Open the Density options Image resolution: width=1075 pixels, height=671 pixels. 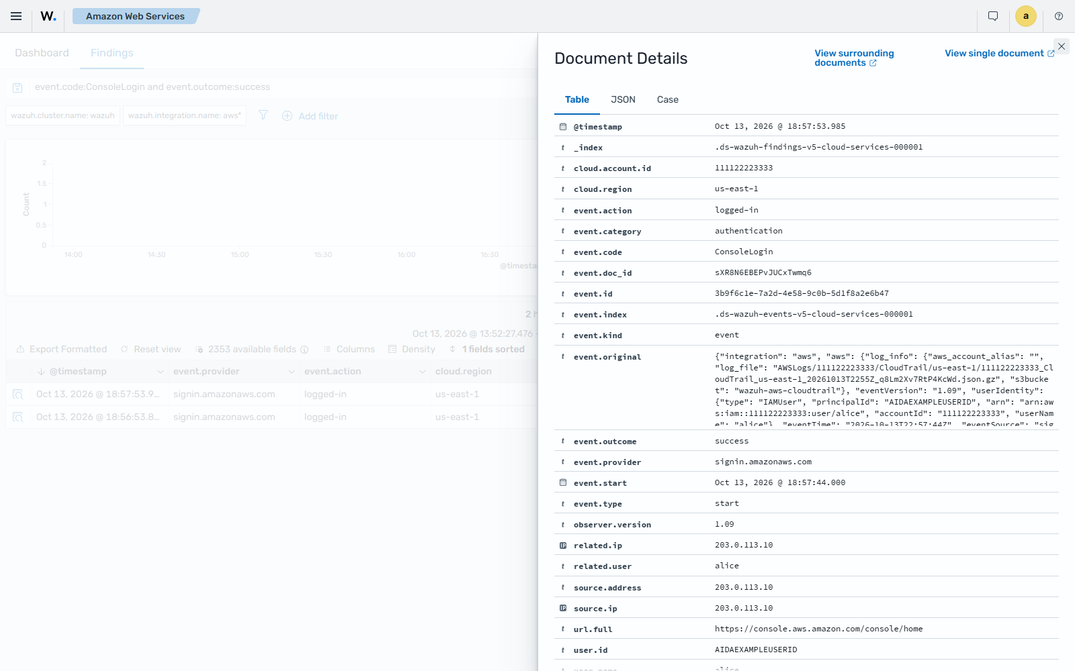tap(412, 350)
